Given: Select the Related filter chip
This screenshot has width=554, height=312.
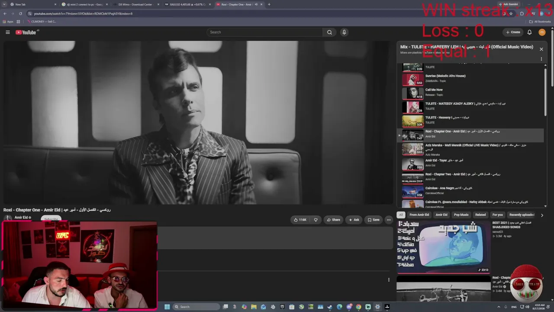Looking at the screenshot, I should coord(480,214).
